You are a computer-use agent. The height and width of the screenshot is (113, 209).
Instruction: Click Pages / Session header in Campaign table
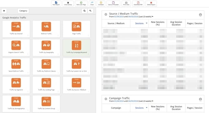point(195,108)
